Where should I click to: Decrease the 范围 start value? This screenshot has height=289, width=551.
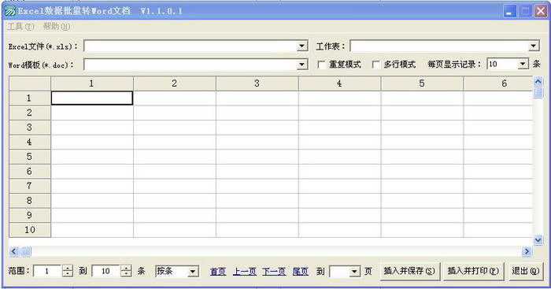(68, 274)
